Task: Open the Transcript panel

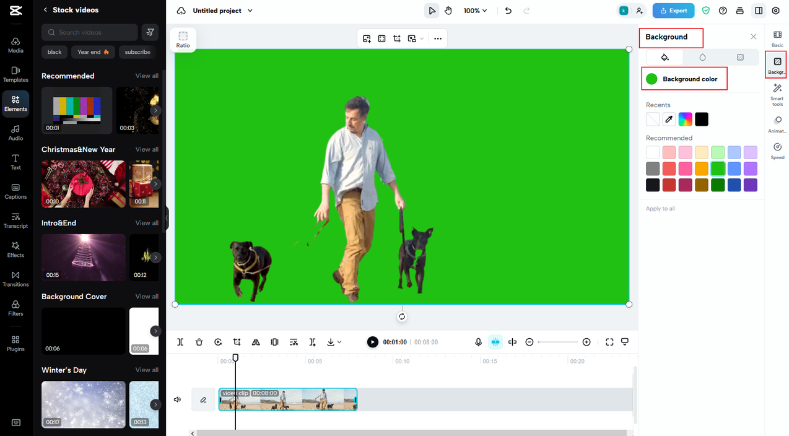Action: (15, 220)
